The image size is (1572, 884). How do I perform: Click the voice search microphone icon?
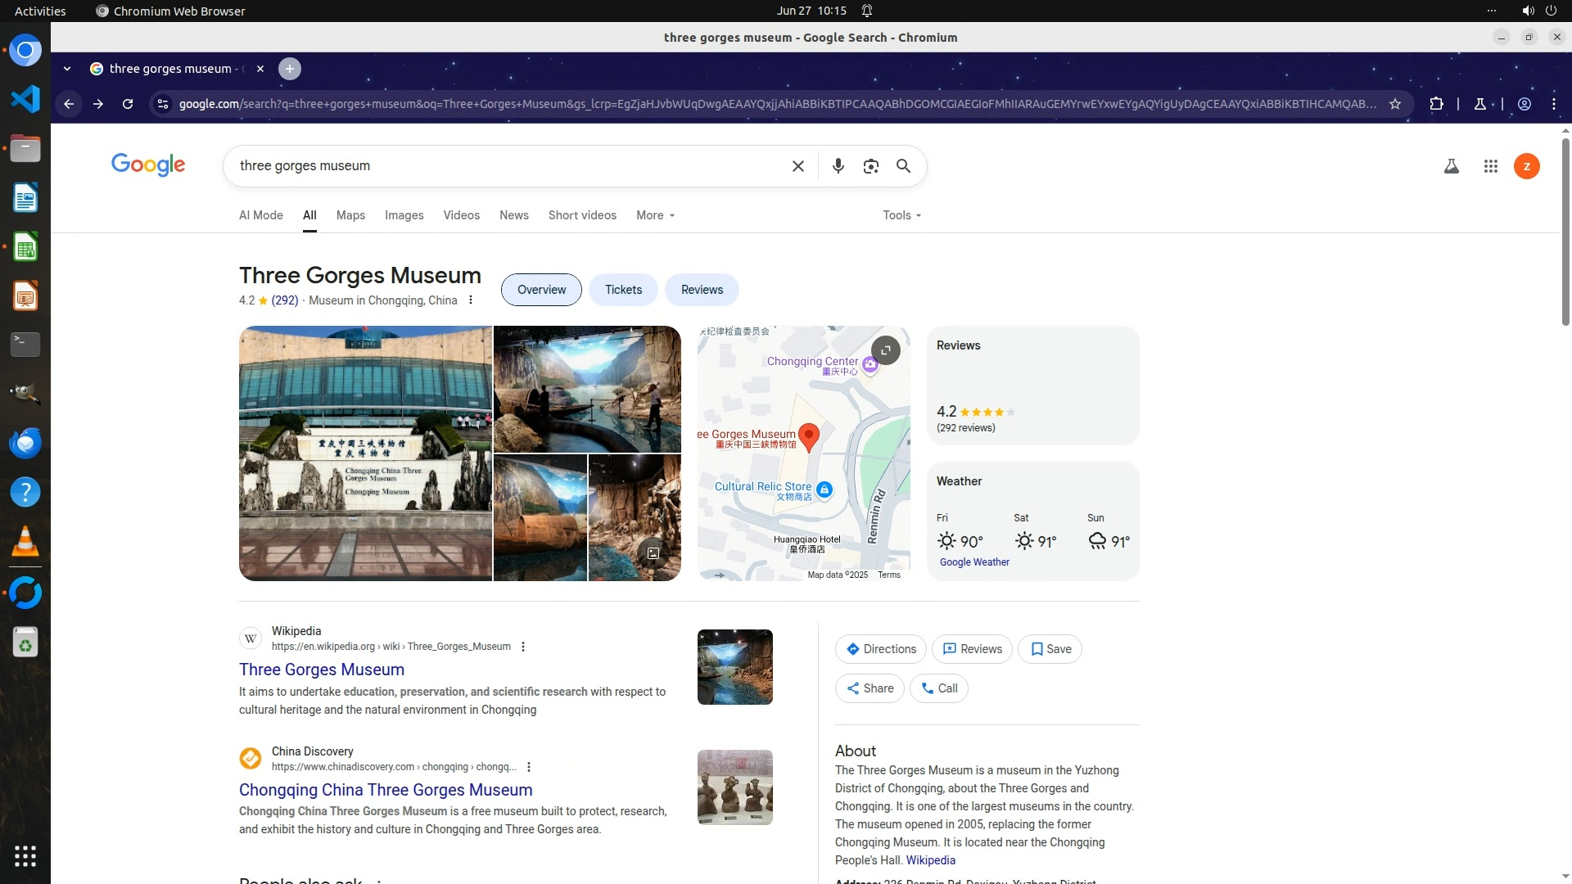pyautogui.click(x=838, y=166)
